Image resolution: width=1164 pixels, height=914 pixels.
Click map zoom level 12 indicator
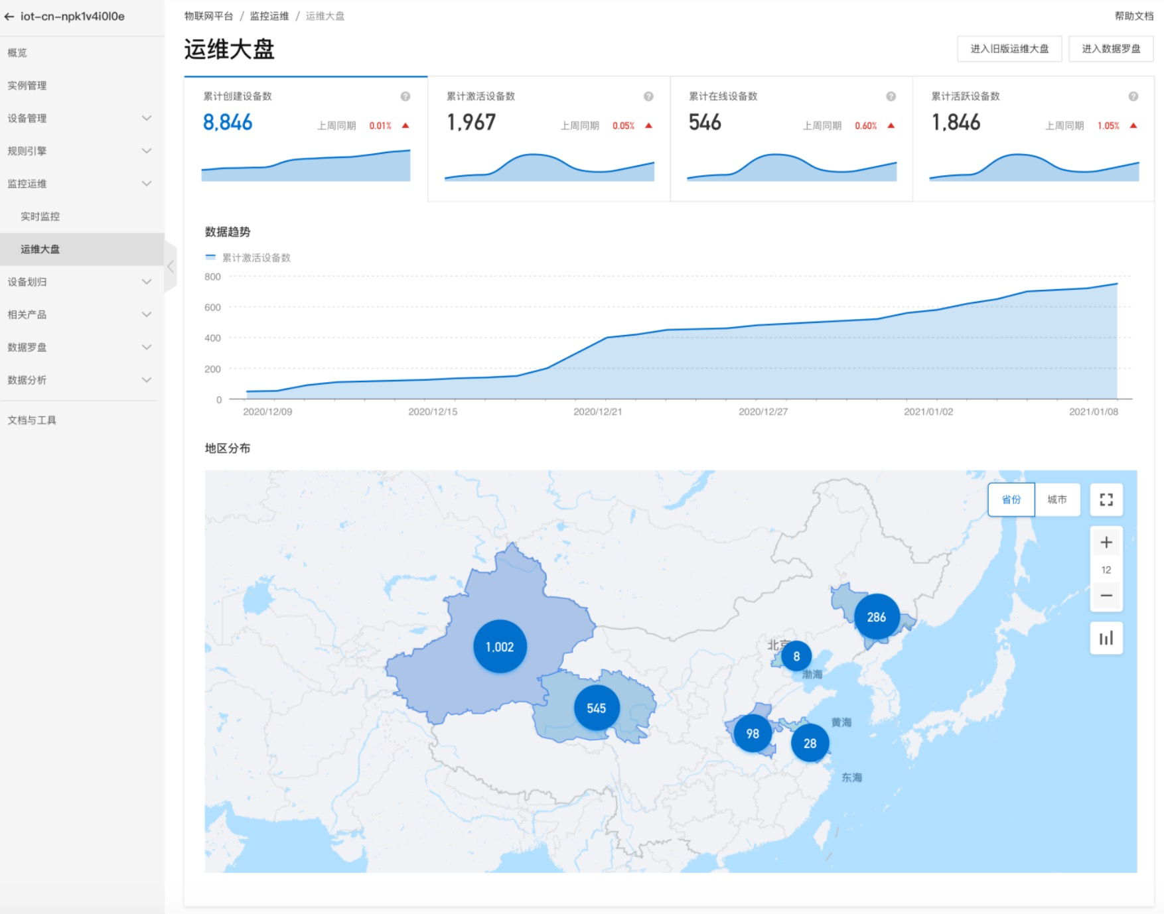pyautogui.click(x=1106, y=570)
